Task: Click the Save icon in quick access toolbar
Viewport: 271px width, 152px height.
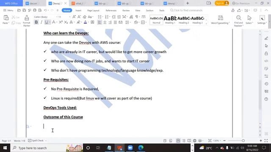Action: [x=24, y=10]
